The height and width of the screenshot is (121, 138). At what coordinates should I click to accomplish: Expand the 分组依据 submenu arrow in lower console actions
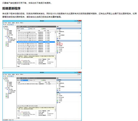[80, 96]
